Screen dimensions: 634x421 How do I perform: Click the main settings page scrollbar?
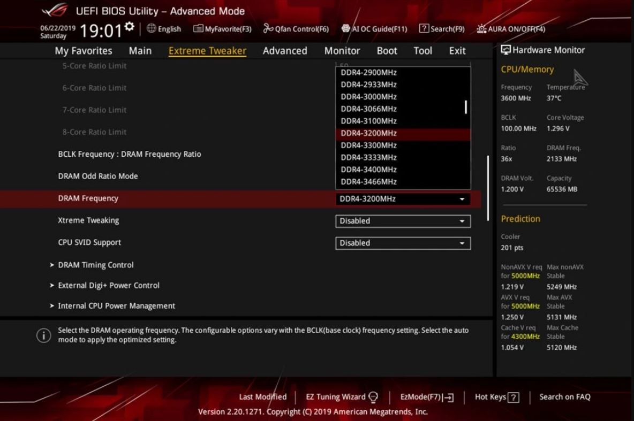point(488,188)
